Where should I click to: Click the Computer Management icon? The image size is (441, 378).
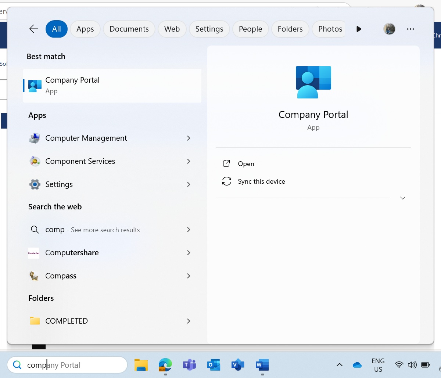[x=35, y=138]
